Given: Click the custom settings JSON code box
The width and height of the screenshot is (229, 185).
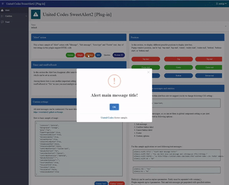Looking at the screenshot, I should click(79, 149).
